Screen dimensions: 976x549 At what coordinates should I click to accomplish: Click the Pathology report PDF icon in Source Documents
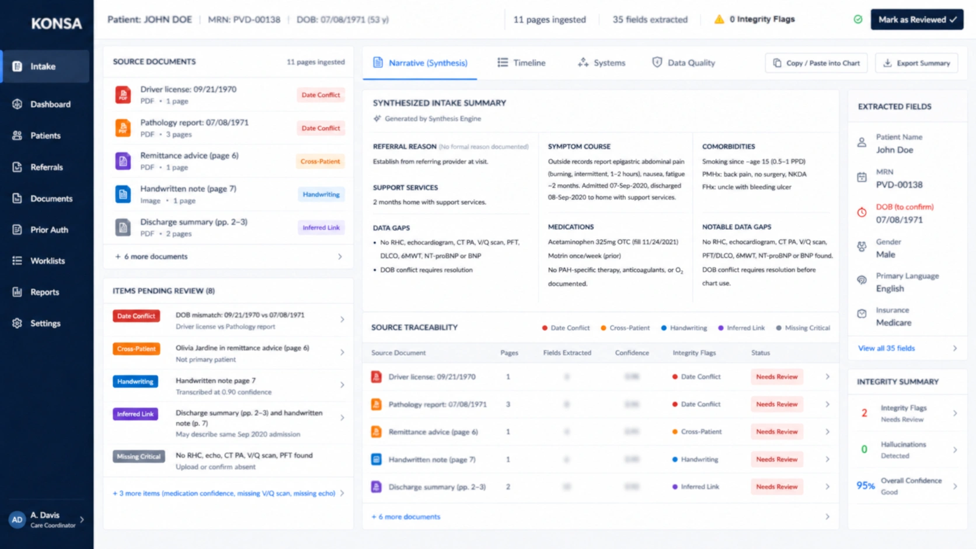pyautogui.click(x=123, y=128)
